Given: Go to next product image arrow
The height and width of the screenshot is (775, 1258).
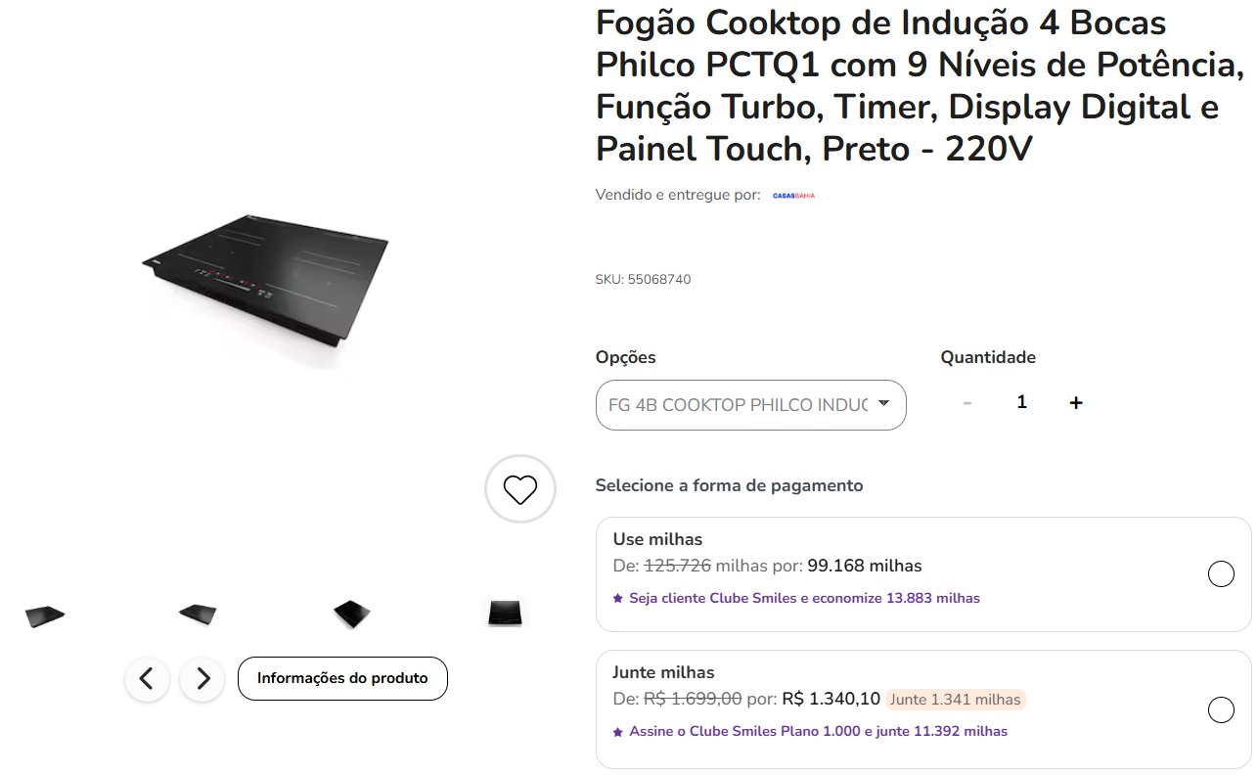Looking at the screenshot, I should (202, 678).
